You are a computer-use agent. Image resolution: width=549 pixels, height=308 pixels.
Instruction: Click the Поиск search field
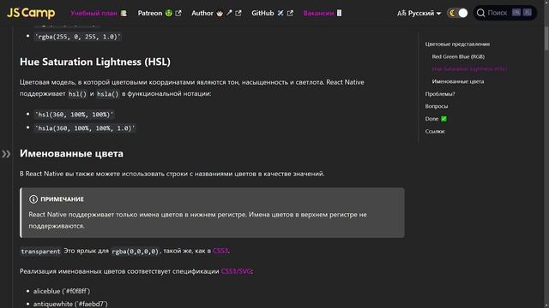505,14
